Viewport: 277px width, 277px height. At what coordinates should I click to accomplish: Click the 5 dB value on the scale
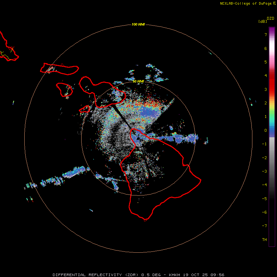pyautogui.click(x=266, y=62)
